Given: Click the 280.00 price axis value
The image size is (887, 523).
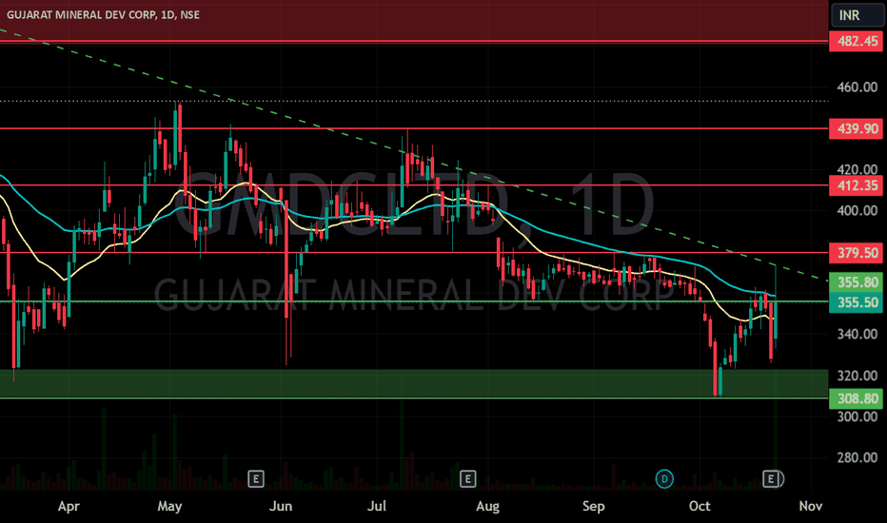Looking at the screenshot, I should pos(857,457).
